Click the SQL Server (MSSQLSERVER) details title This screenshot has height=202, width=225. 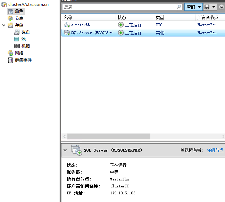coord(113,150)
